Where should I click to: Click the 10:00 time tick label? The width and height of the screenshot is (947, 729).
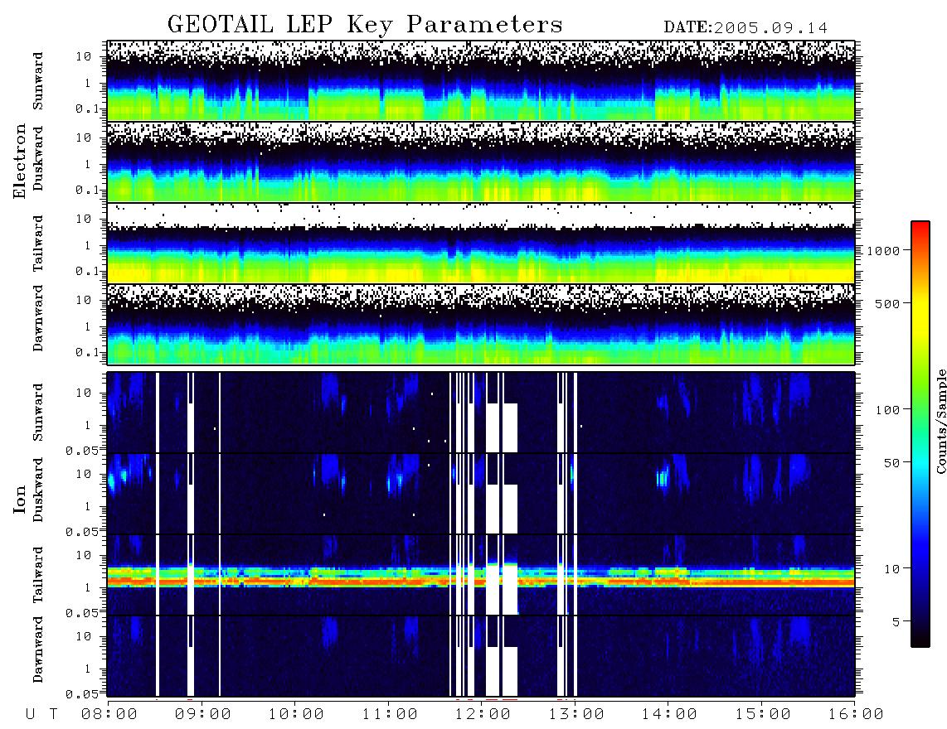296,715
